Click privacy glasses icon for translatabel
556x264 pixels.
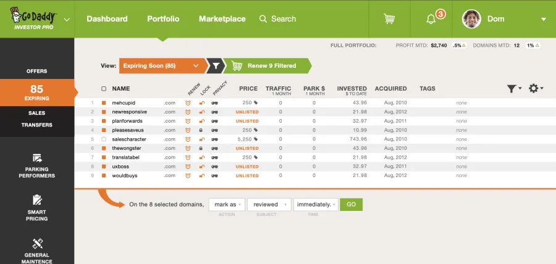(x=214, y=157)
